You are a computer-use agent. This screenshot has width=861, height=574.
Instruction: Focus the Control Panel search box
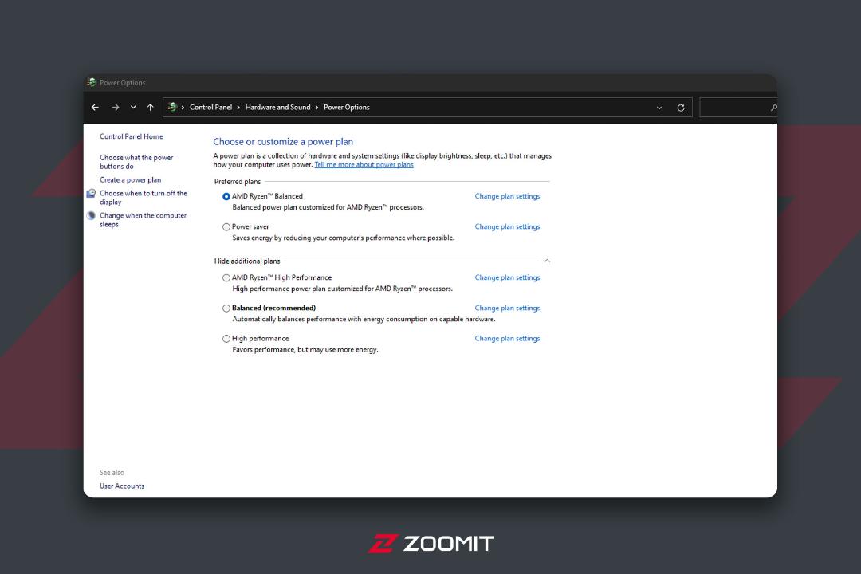pyautogui.click(x=738, y=108)
